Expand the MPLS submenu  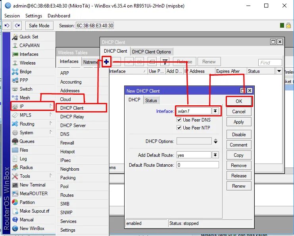tap(33, 115)
